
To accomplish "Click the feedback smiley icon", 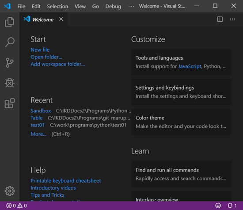I will [218, 206].
